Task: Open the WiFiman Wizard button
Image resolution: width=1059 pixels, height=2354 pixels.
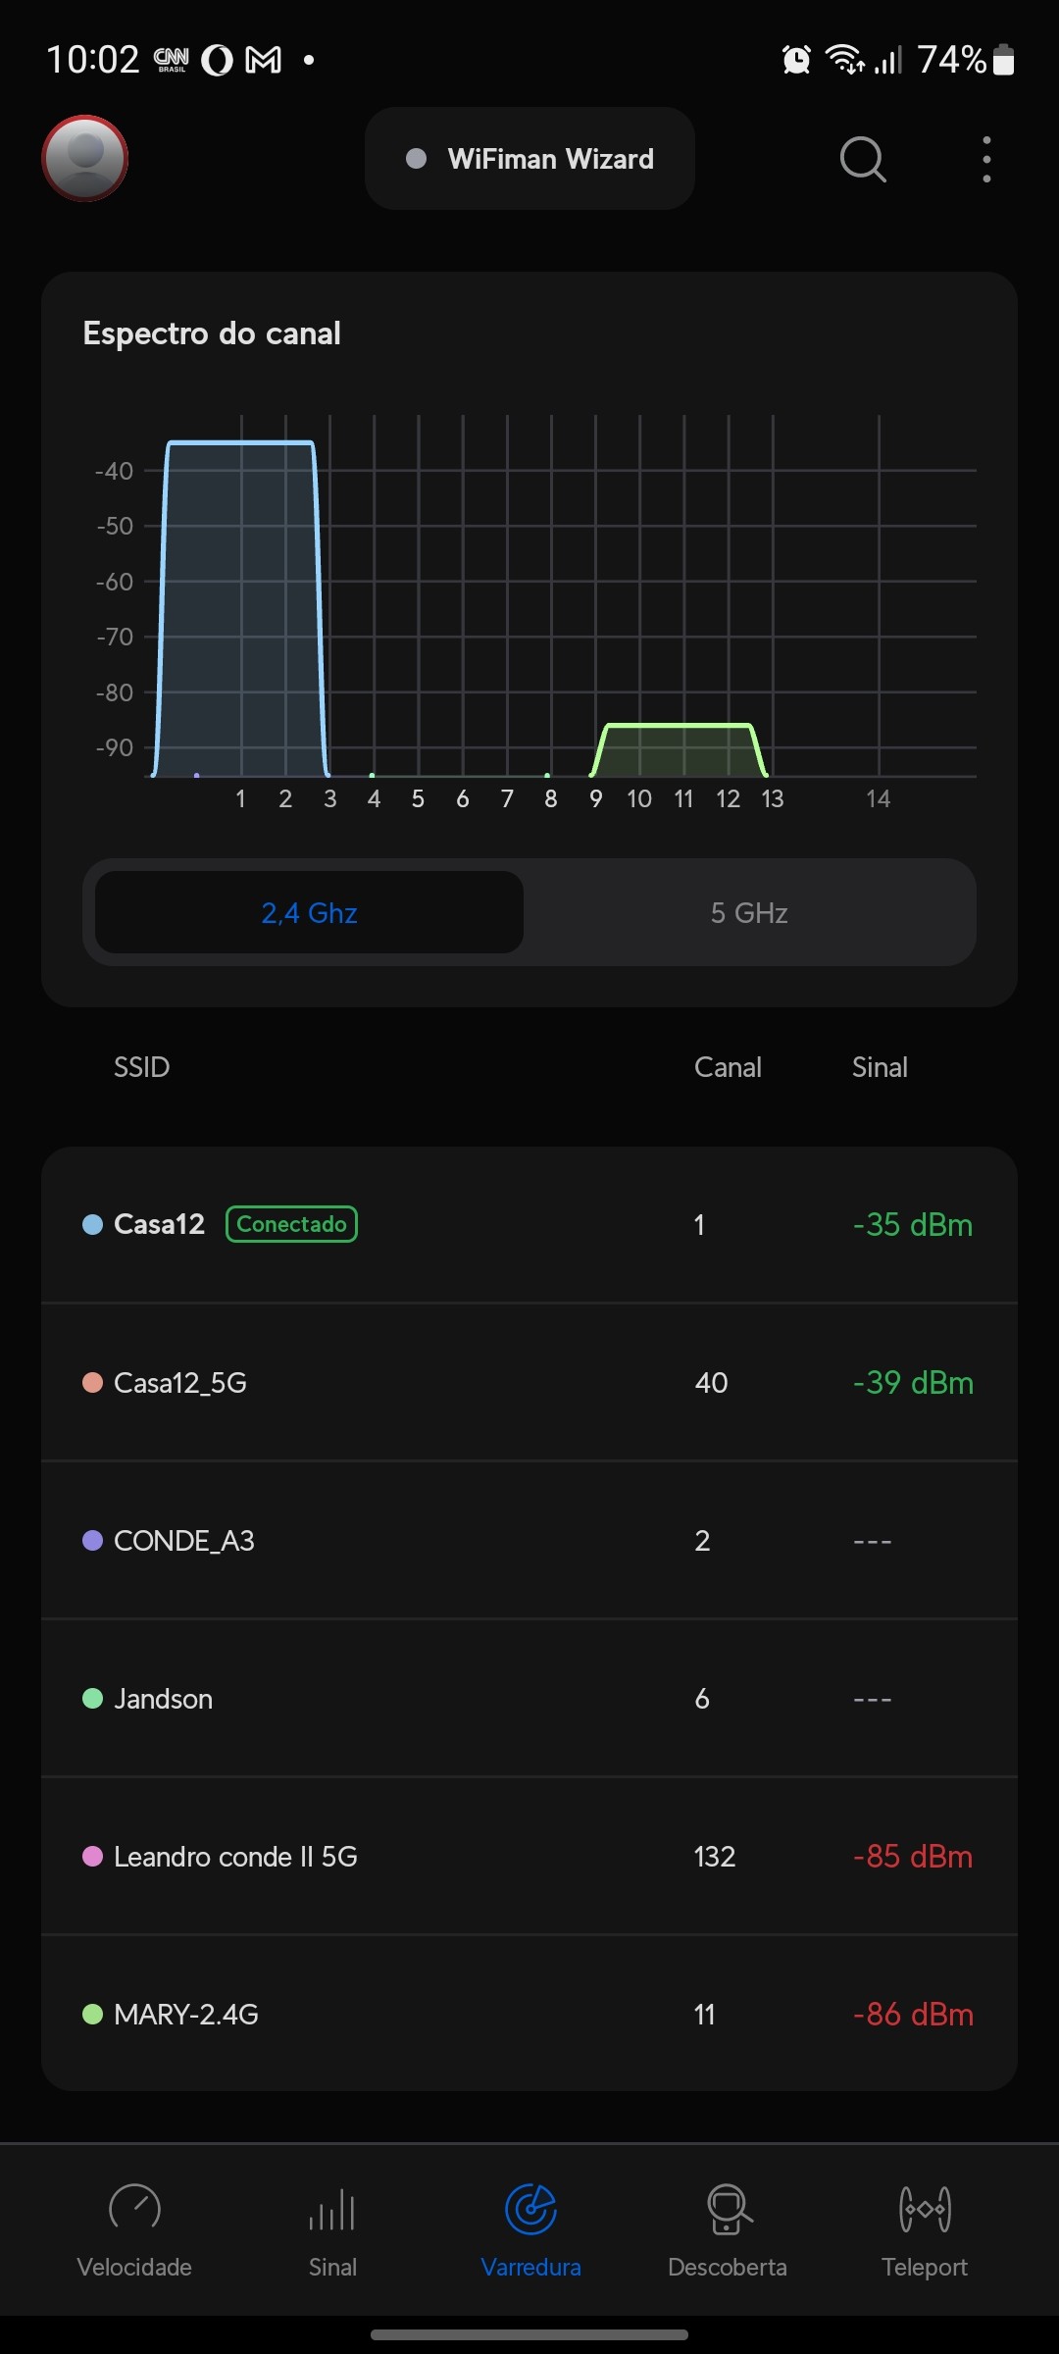Action: coord(529,159)
